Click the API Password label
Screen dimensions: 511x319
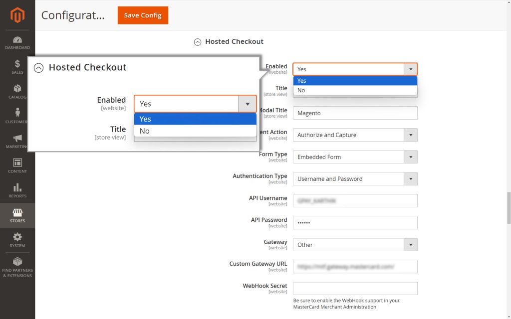coord(269,220)
